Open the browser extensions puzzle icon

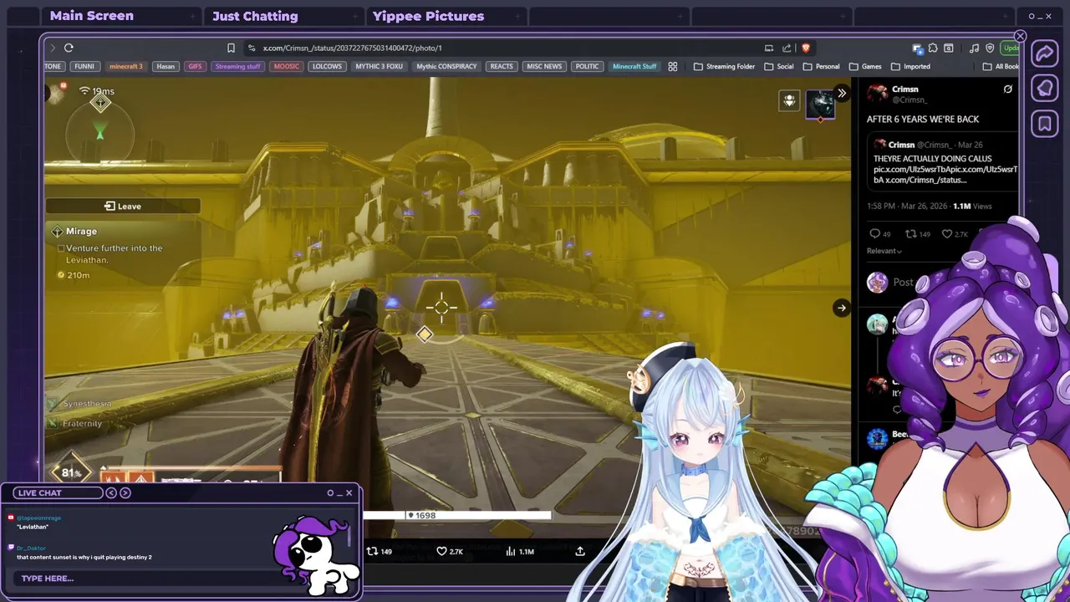click(933, 48)
